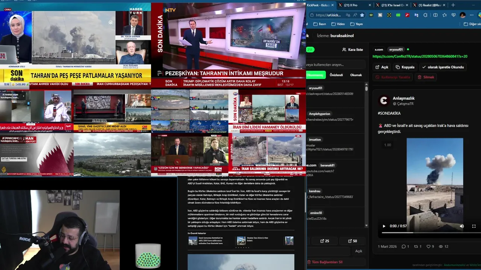This screenshot has width=481, height=270.
Task: Click the tweet video progress bar
Action: click(x=431, y=232)
